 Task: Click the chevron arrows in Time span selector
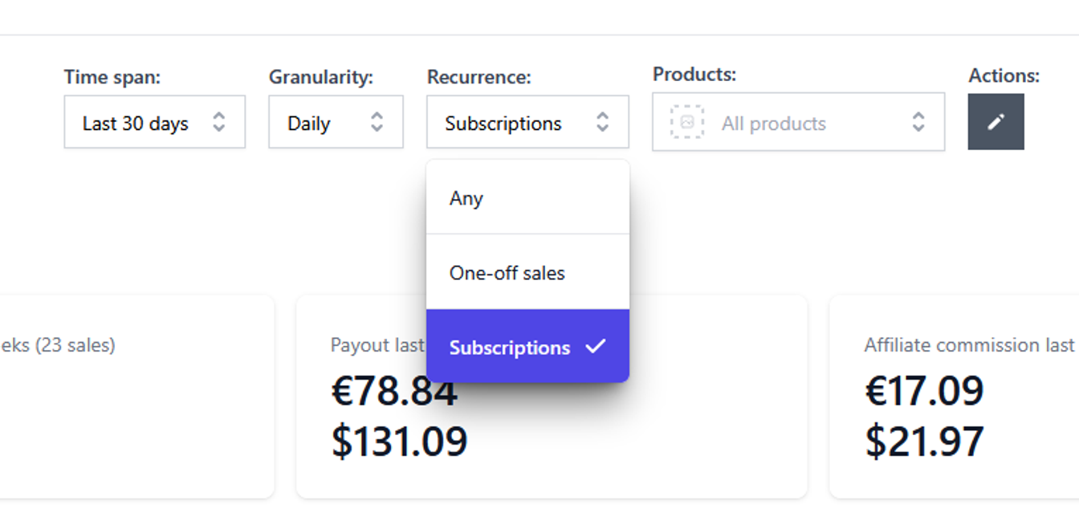click(218, 123)
